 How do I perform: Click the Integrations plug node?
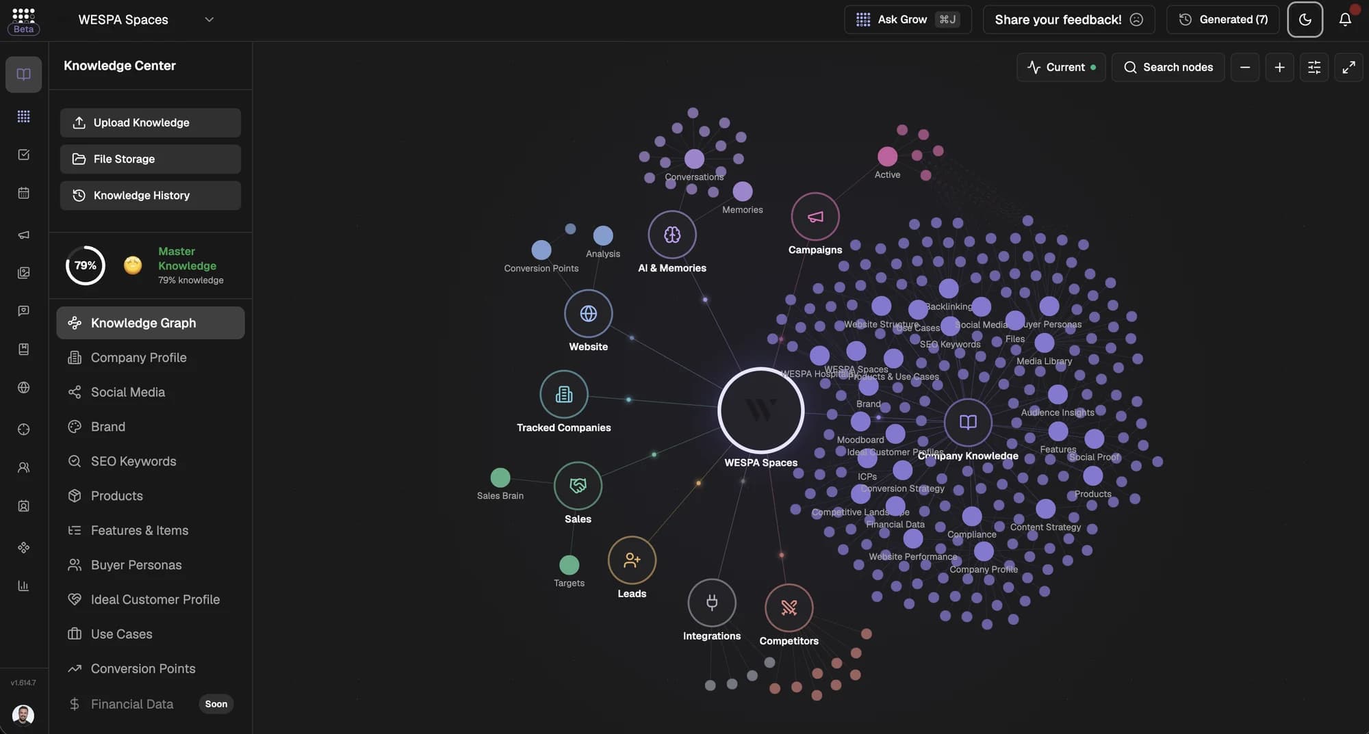pos(712,603)
